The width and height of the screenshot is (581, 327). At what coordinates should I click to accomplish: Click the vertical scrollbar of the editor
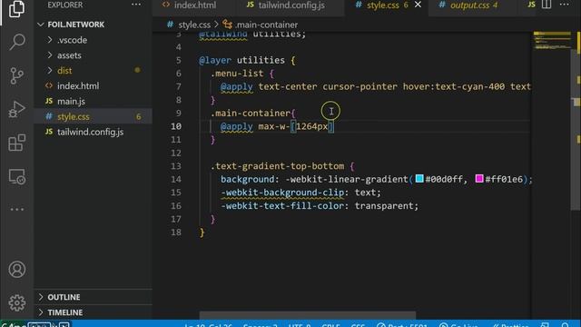tap(576, 129)
